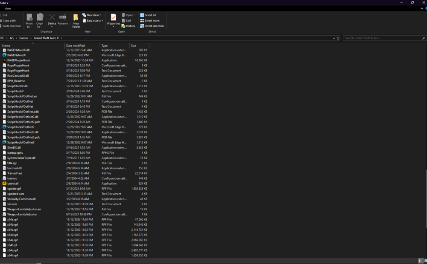The width and height of the screenshot is (427, 264).
Task: Click search magnifier icon
Action: (x=424, y=38)
